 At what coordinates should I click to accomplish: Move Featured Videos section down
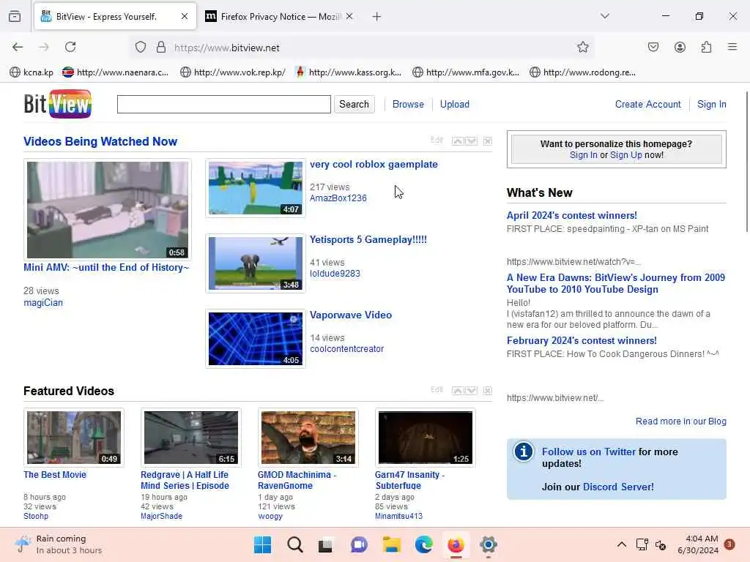(471, 391)
